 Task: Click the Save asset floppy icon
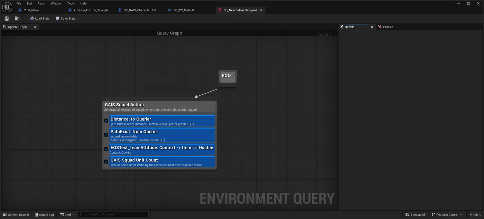pos(7,18)
